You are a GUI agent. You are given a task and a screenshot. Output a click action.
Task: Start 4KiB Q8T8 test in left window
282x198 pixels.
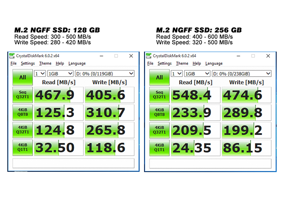point(23,112)
